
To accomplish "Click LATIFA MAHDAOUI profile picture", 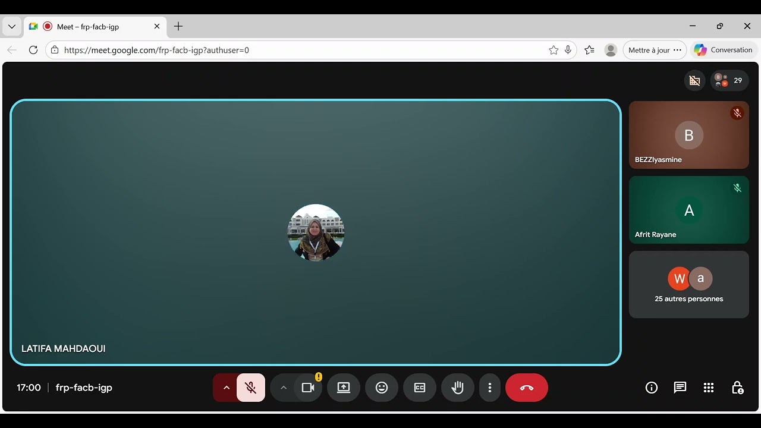I will 316,232.
